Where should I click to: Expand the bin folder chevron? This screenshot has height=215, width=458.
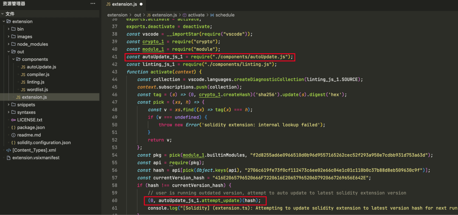click(x=8, y=29)
